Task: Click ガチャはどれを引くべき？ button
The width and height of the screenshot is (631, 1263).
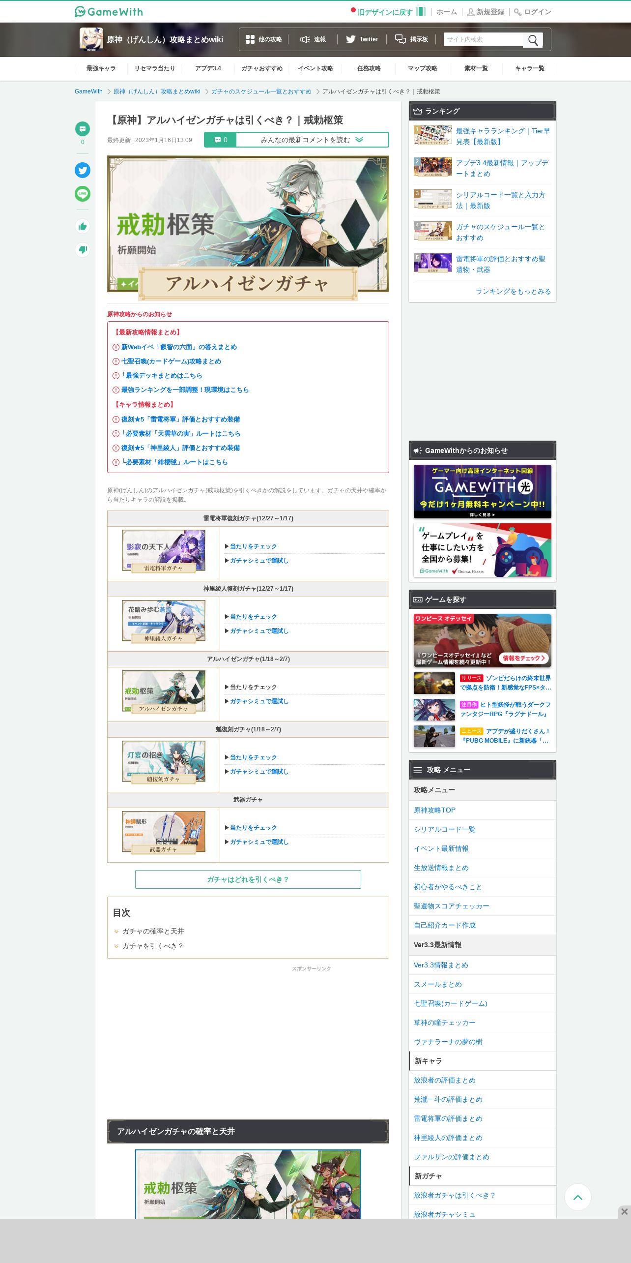Action: point(248,879)
